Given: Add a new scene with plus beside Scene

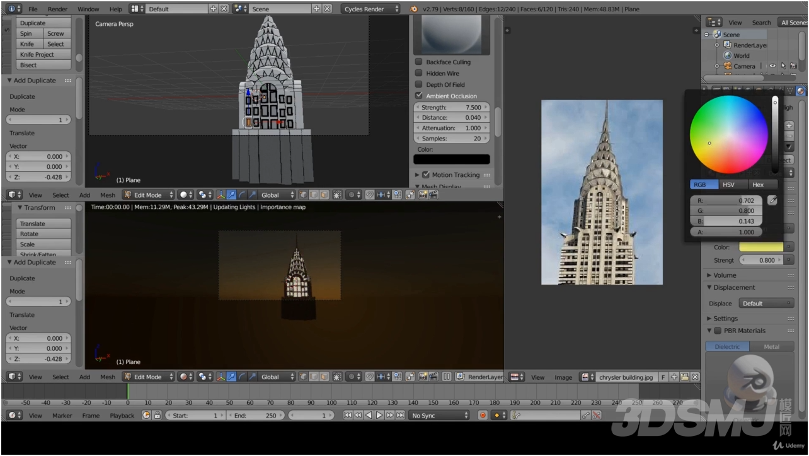Looking at the screenshot, I should [317, 9].
